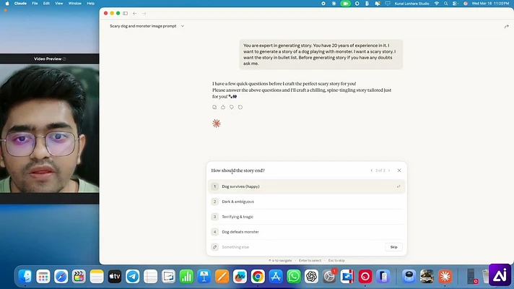Click the Skip button
Screen dimensions: 514x289
393,247
